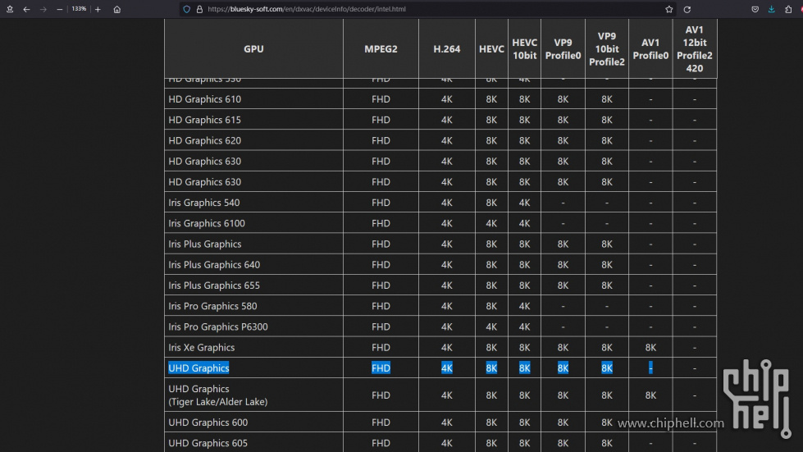Select the HD Graphics 610 row name
Viewport: 803px width, 452px height.
point(205,99)
